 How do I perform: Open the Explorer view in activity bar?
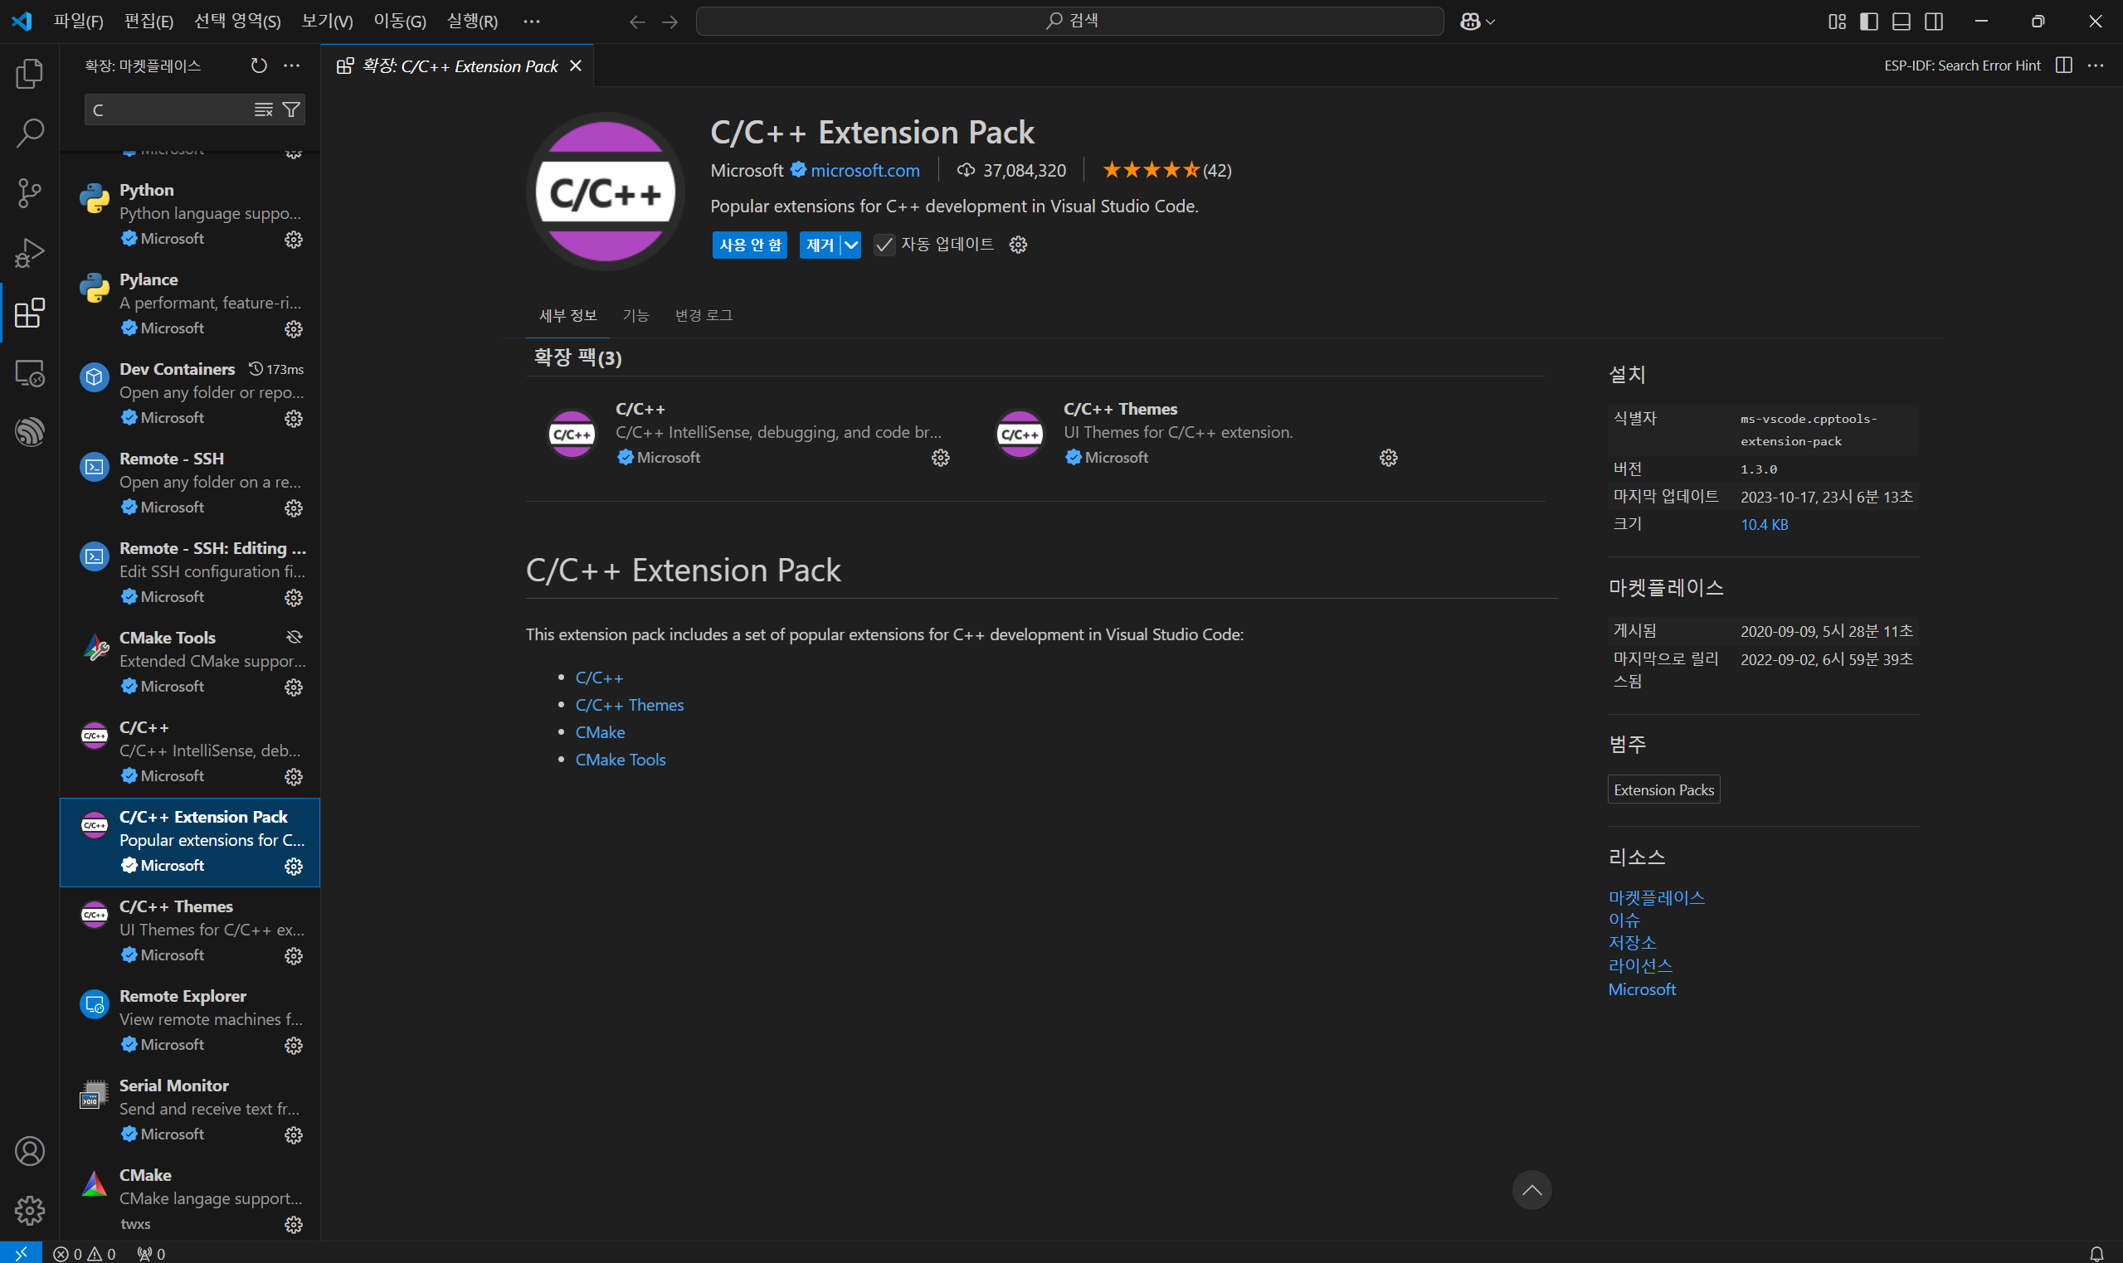30,73
